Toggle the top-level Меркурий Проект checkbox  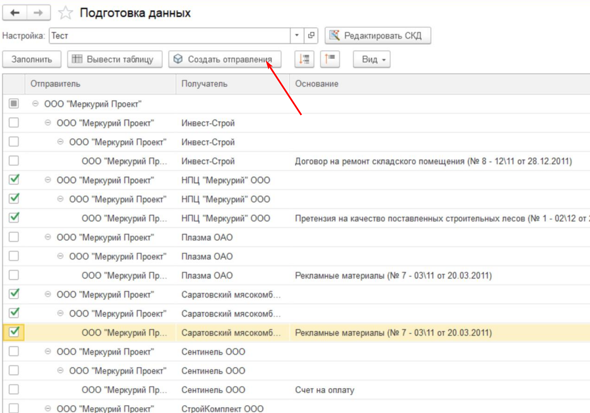coord(14,103)
